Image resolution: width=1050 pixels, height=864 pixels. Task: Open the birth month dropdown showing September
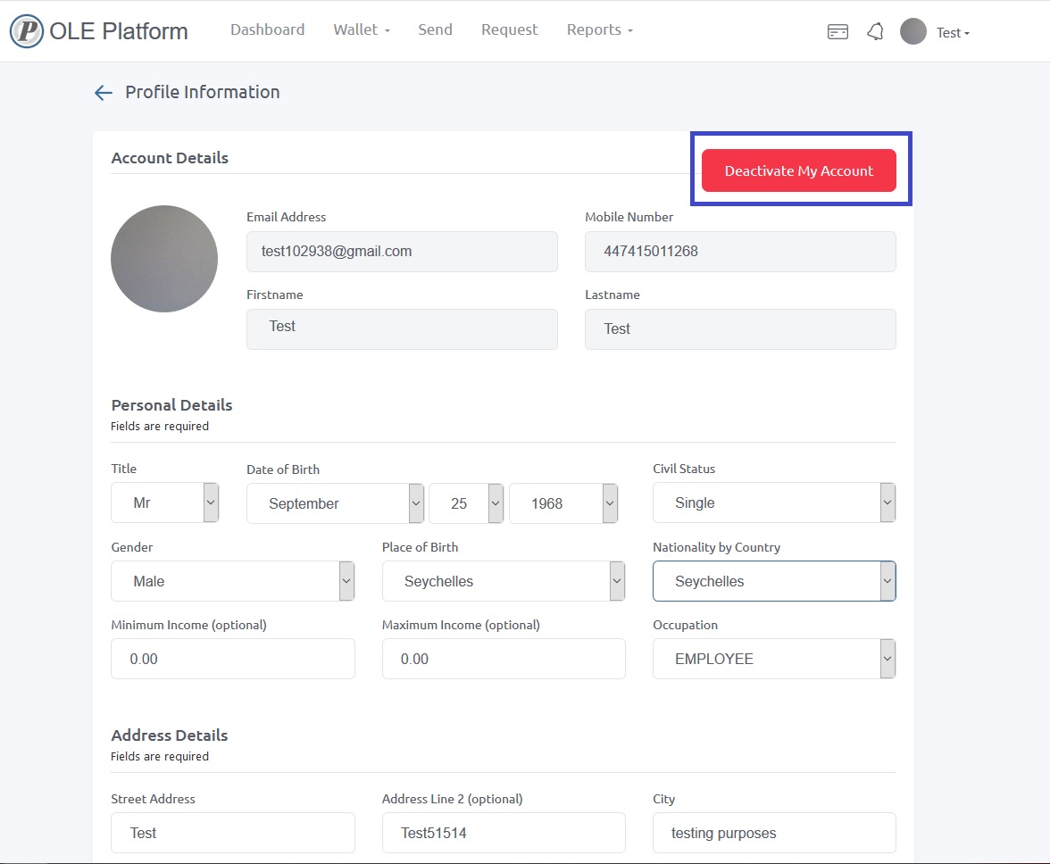[335, 503]
